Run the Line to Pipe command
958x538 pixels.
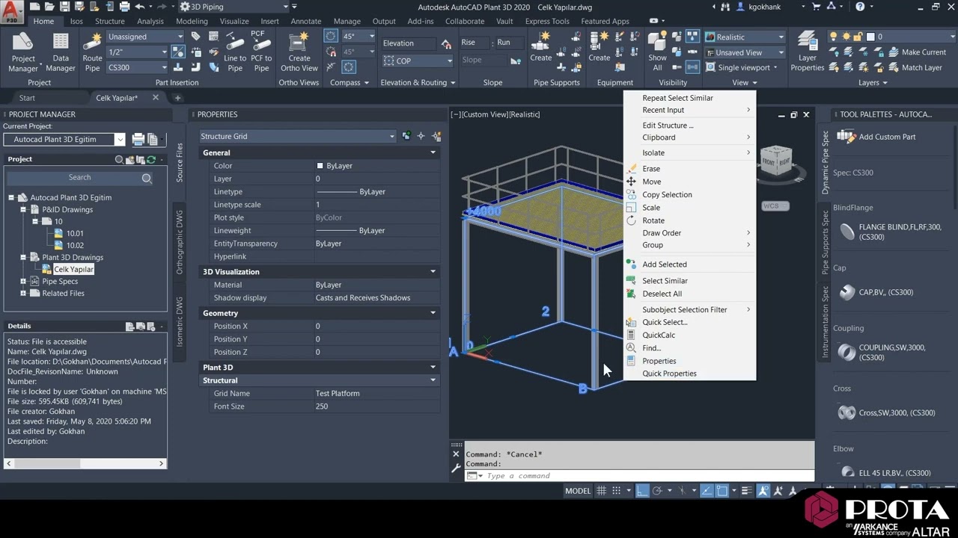(234, 52)
